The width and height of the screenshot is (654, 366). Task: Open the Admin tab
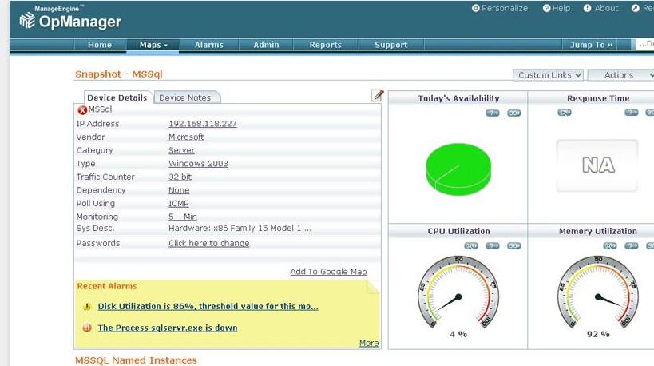(266, 45)
